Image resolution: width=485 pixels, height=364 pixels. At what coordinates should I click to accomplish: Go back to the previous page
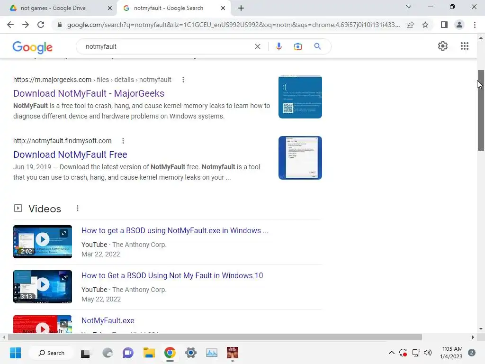click(10, 25)
